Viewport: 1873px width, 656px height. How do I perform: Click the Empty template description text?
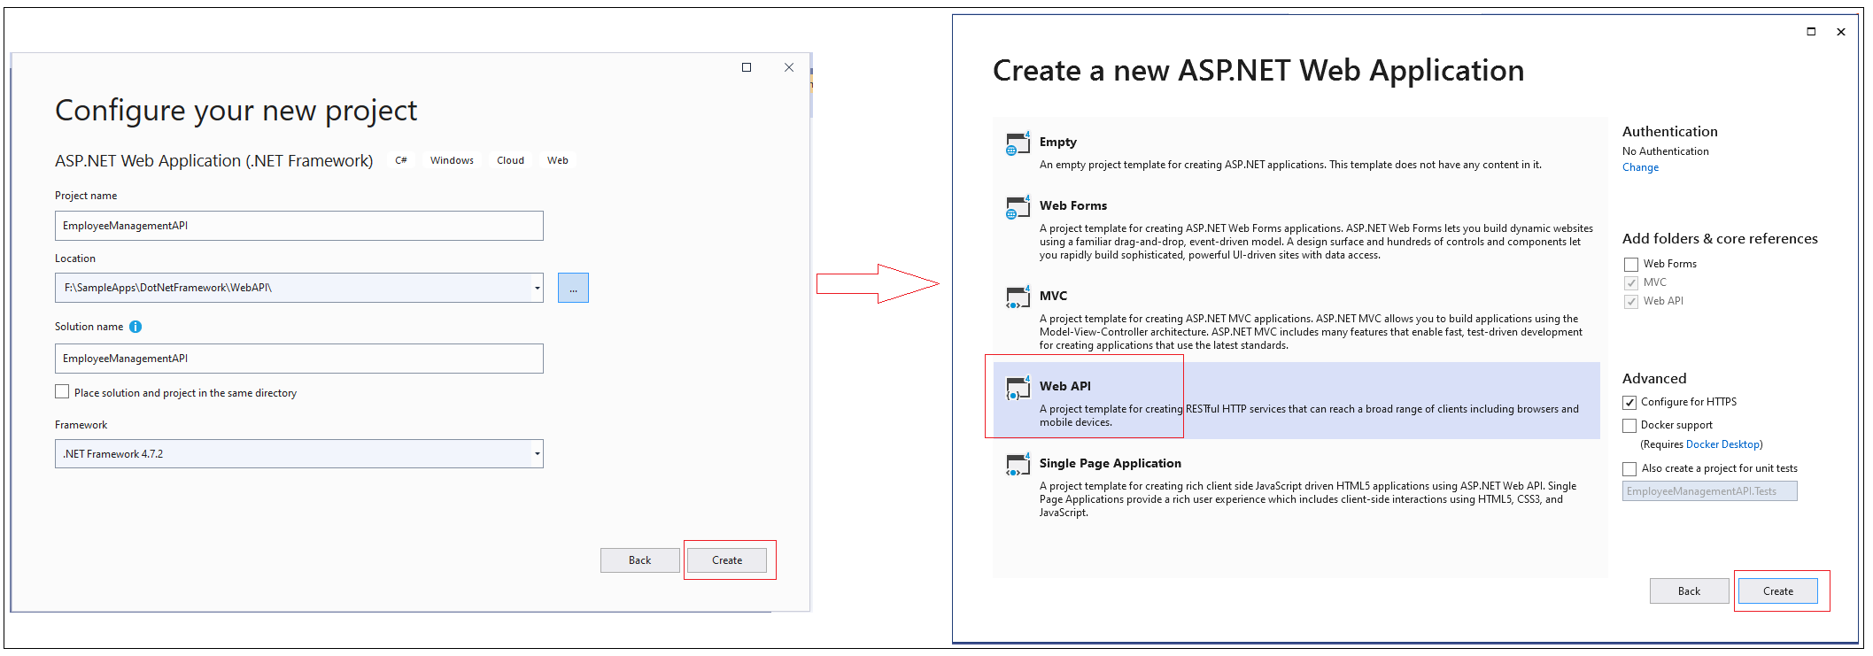point(1290,165)
